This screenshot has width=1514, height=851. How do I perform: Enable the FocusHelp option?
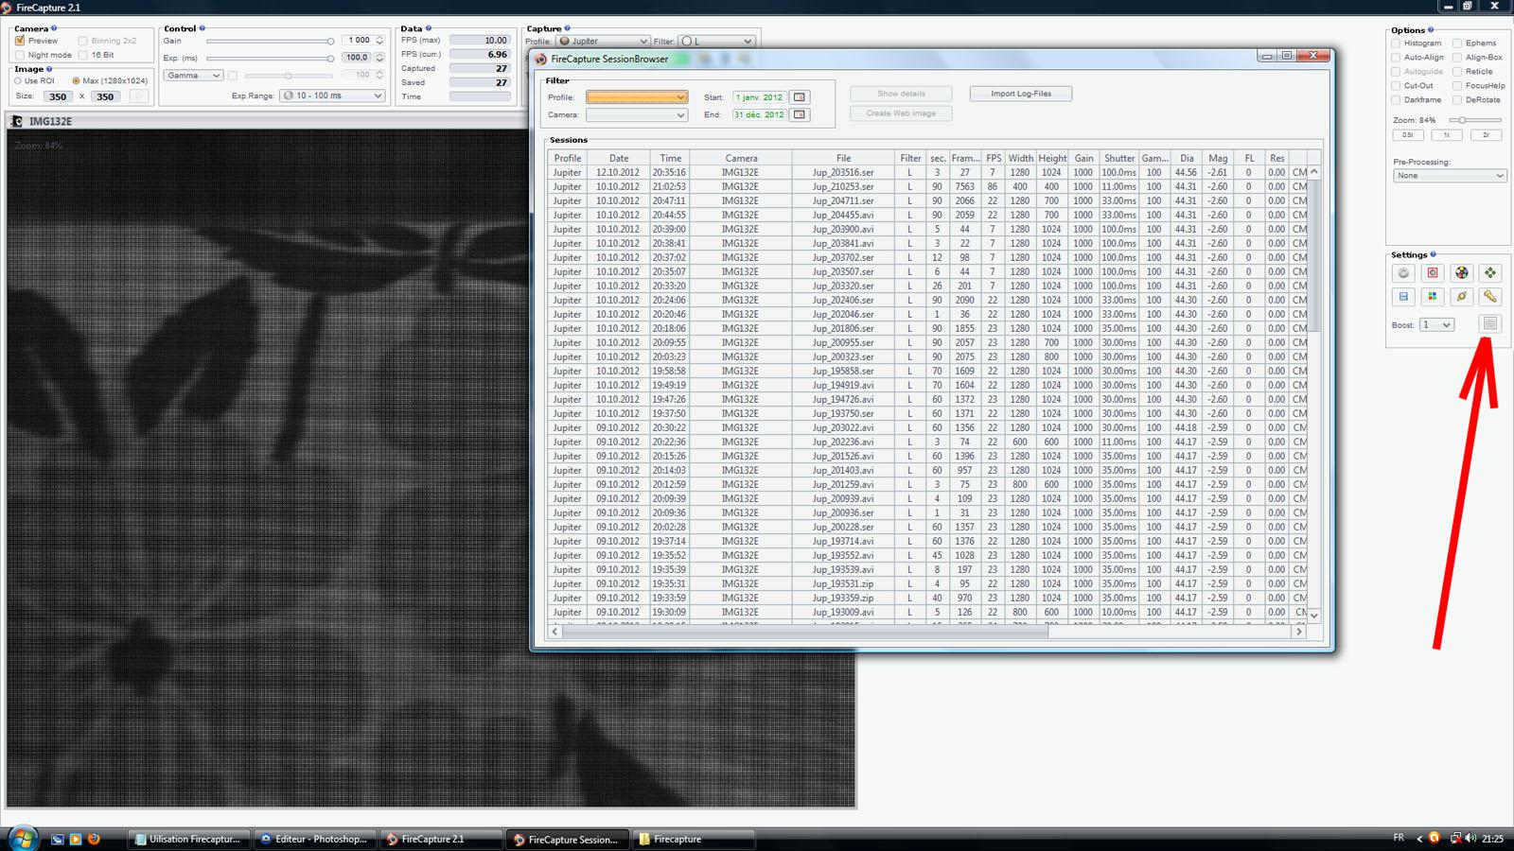[x=1457, y=86]
